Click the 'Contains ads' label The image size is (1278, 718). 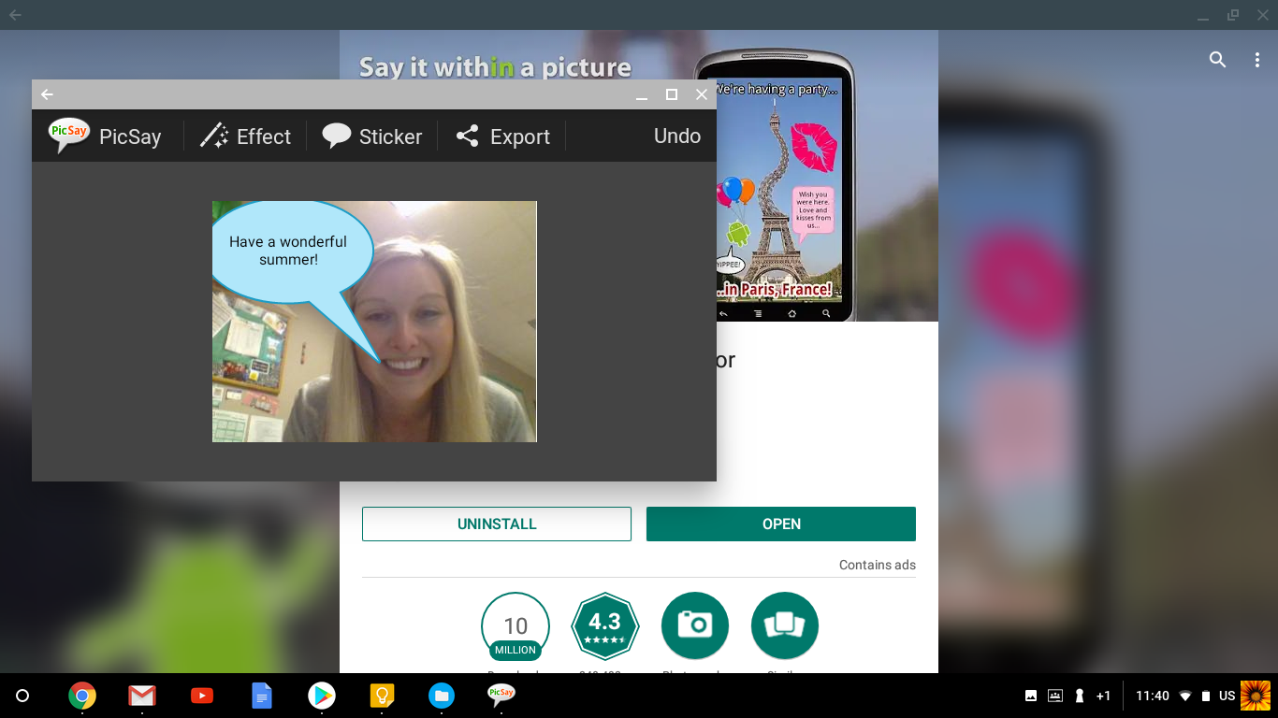point(878,565)
